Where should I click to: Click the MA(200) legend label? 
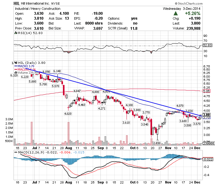point(27,69)
